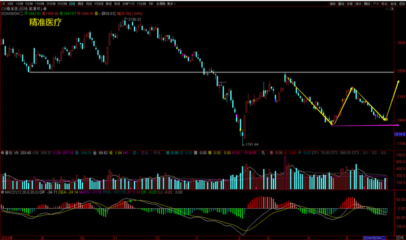406x240 pixels.
Task: Click the 画线 drawing tools button
Action: [x=367, y=4]
